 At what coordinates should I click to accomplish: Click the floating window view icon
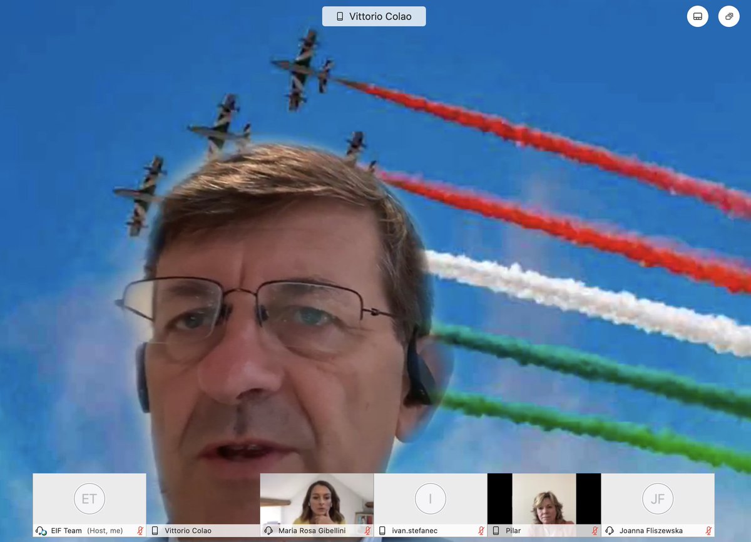point(729,16)
